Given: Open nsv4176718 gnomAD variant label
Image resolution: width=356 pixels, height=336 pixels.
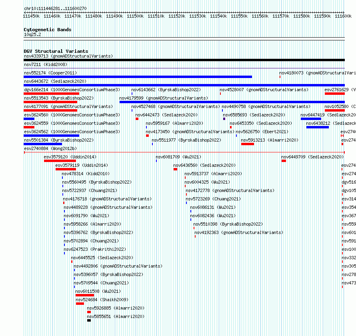Looking at the screenshot, I should click(107, 199).
